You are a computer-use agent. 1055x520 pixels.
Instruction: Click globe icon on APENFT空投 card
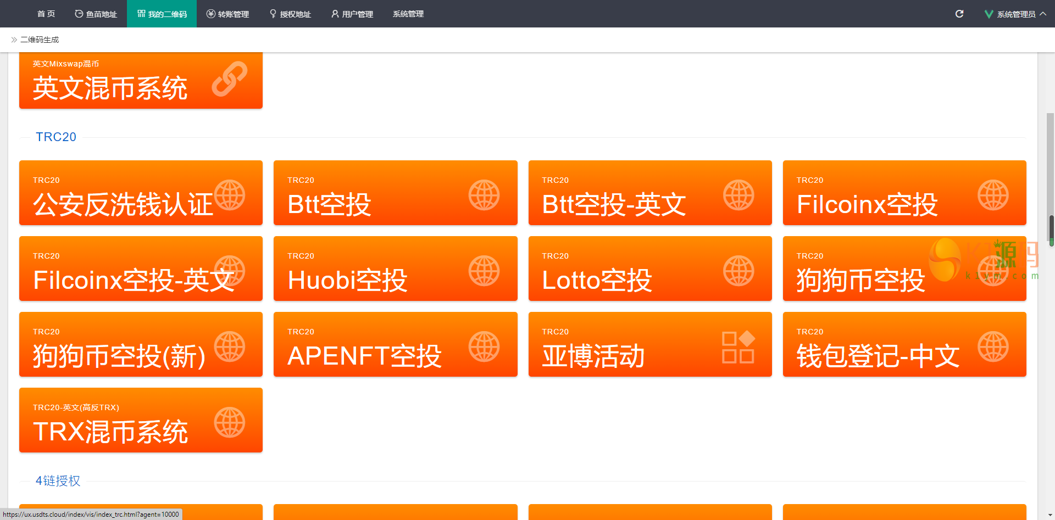[x=484, y=346]
